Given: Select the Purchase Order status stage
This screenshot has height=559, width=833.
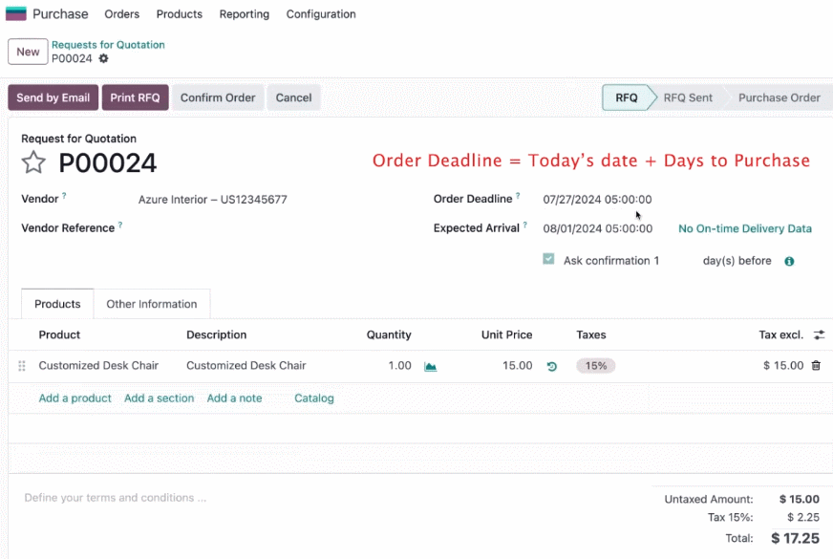Looking at the screenshot, I should pyautogui.click(x=780, y=97).
